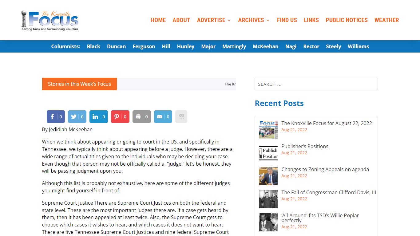Open columnist Black's articles
Image resolution: width=420 pixels, height=236 pixels.
(x=93, y=46)
